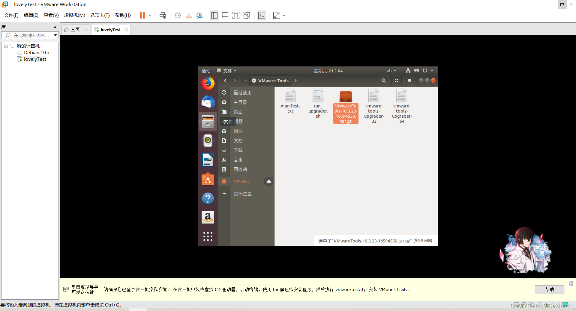This screenshot has height=311, width=576.
Task: Open the snapshot manager
Action: click(x=199, y=16)
